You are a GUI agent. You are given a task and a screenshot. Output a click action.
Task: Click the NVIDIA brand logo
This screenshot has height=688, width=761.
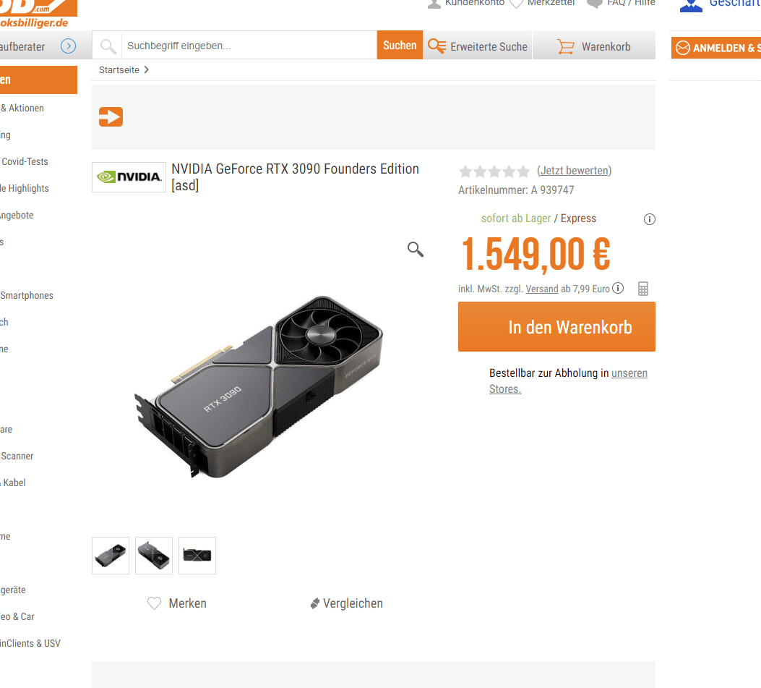click(129, 177)
